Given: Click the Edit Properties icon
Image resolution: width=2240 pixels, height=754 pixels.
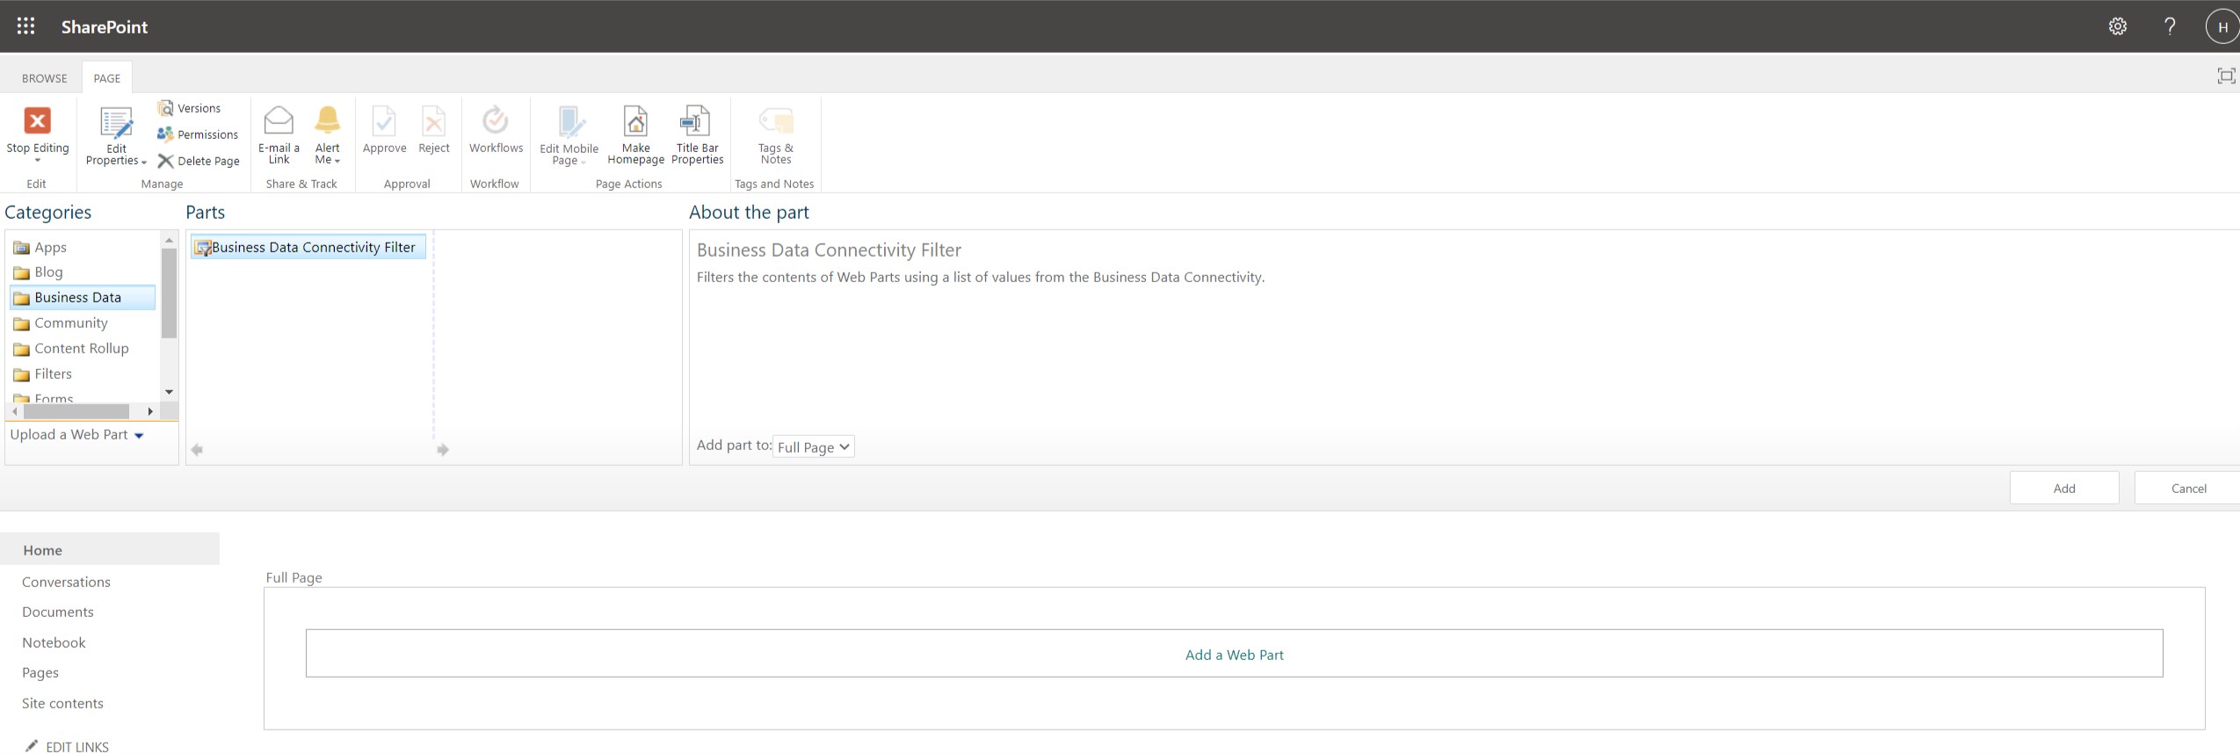Looking at the screenshot, I should click(116, 123).
